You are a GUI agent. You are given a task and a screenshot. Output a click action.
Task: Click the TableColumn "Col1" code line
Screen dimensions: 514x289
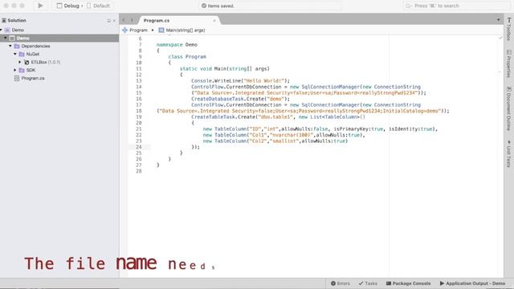coord(284,135)
